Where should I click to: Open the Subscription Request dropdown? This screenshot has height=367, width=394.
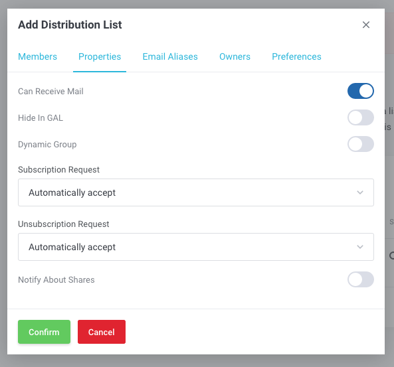tap(196, 192)
